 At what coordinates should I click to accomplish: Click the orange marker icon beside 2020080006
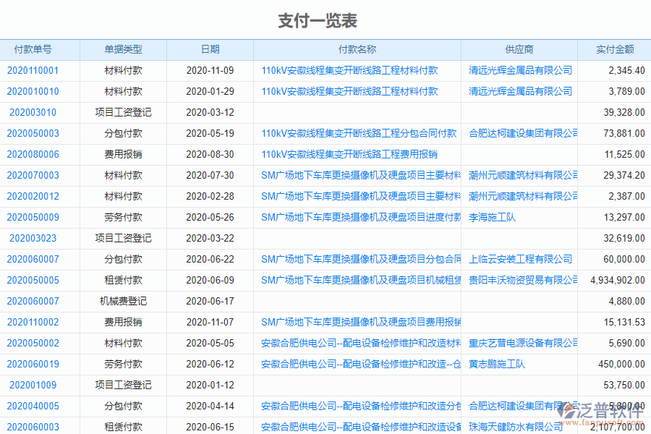[x=7, y=154]
